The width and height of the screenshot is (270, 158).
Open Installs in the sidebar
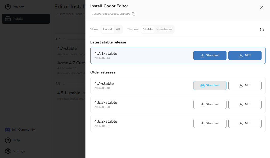[x=26, y=19]
